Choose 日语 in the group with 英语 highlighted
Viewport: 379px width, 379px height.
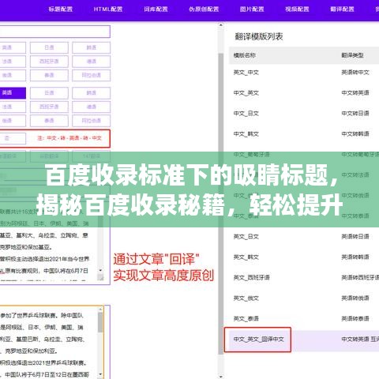point(49,93)
